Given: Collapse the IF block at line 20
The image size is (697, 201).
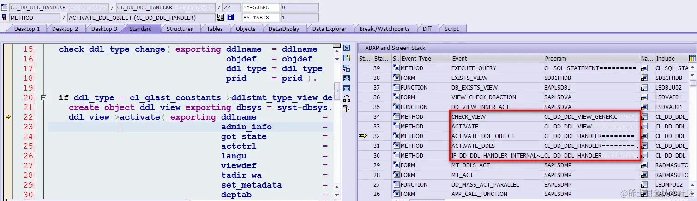Looking at the screenshot, I should (x=43, y=98).
